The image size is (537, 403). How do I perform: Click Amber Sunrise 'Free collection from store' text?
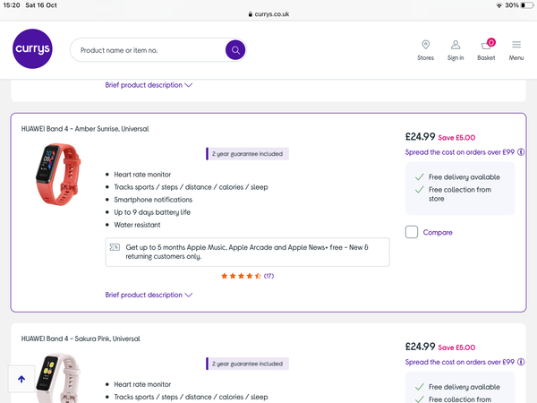(x=460, y=194)
